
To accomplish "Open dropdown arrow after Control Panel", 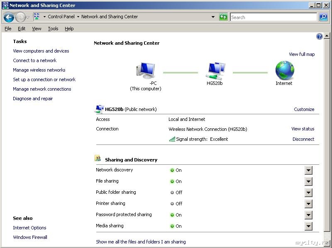I will point(78,17).
